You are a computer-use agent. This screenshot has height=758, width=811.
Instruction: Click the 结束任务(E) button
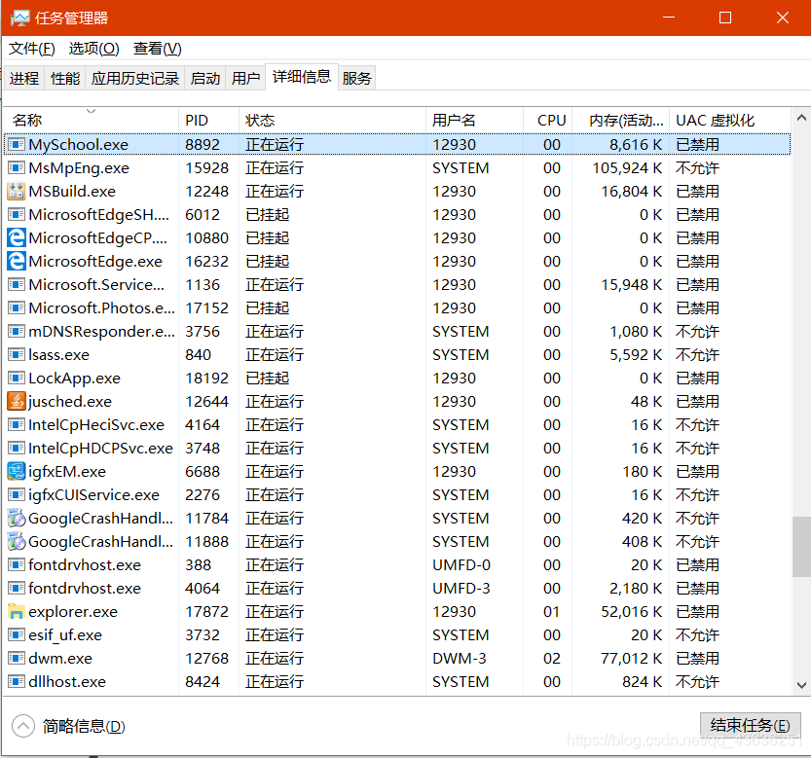pos(750,725)
